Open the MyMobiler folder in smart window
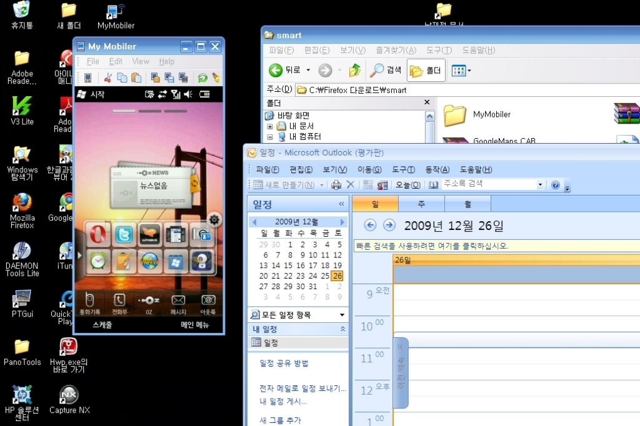This screenshot has height=426, width=640. [x=477, y=115]
